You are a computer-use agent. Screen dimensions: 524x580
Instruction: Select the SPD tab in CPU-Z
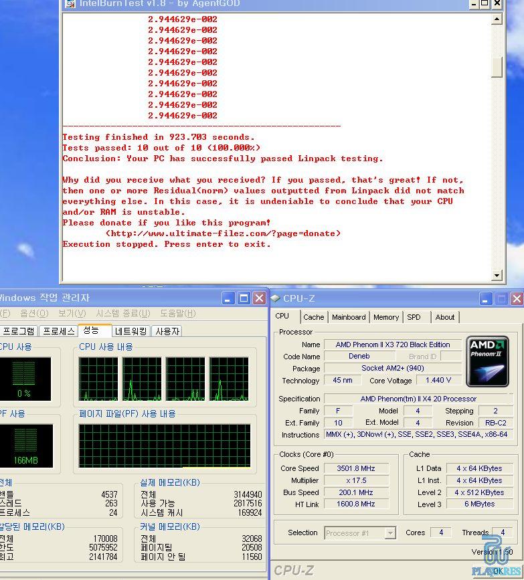click(x=414, y=317)
